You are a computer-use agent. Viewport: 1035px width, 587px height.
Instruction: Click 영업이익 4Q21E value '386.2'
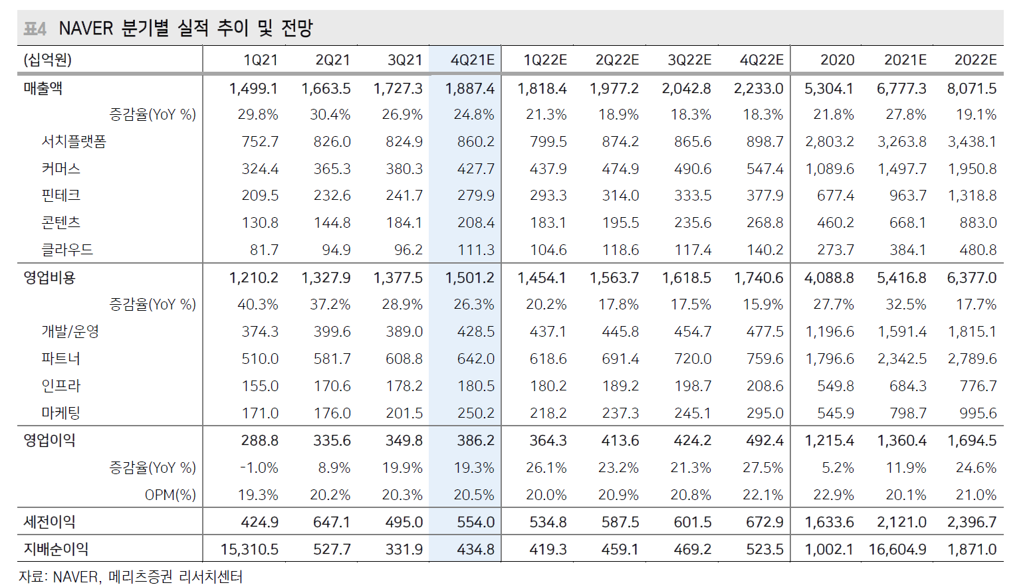[x=476, y=440]
